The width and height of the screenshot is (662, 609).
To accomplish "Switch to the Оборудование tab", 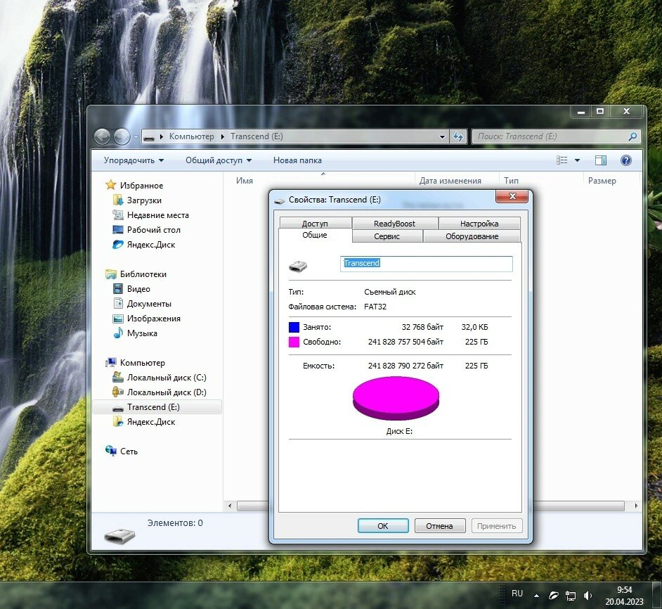I will pos(472,236).
